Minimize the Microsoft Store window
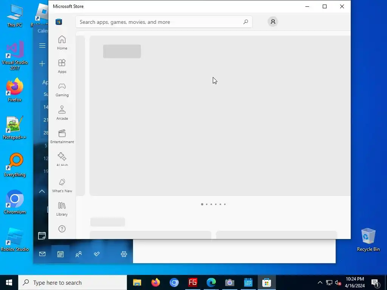 (307, 6)
